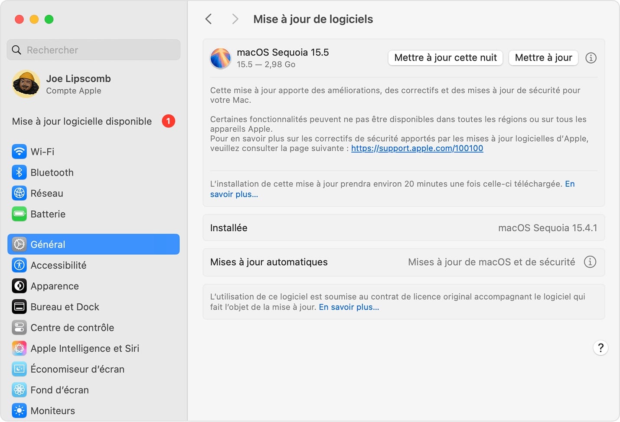620x422 pixels.
Task: Open Réseau settings
Action: pyautogui.click(x=94, y=193)
